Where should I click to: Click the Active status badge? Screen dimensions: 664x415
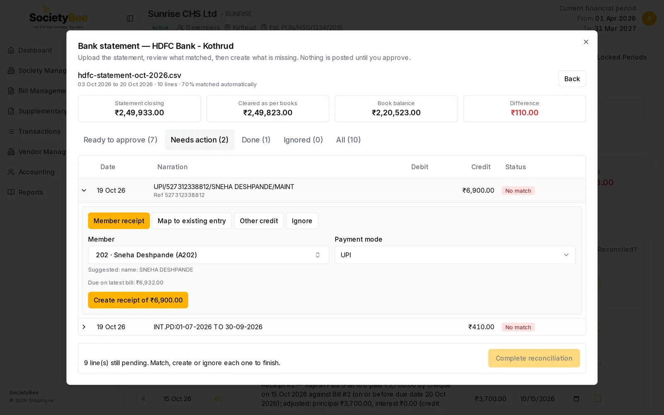[x=160, y=28]
